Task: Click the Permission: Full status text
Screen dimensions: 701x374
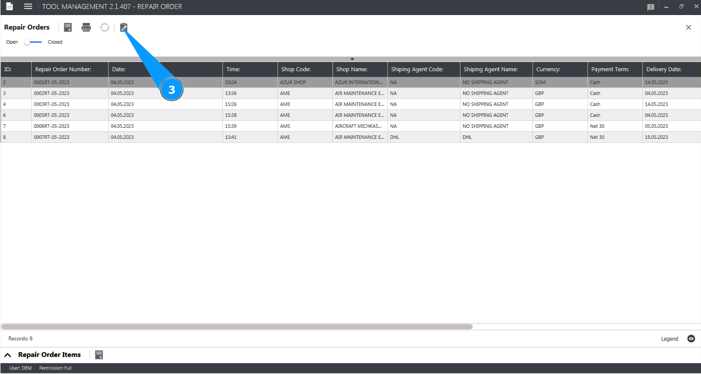Action: (55, 368)
